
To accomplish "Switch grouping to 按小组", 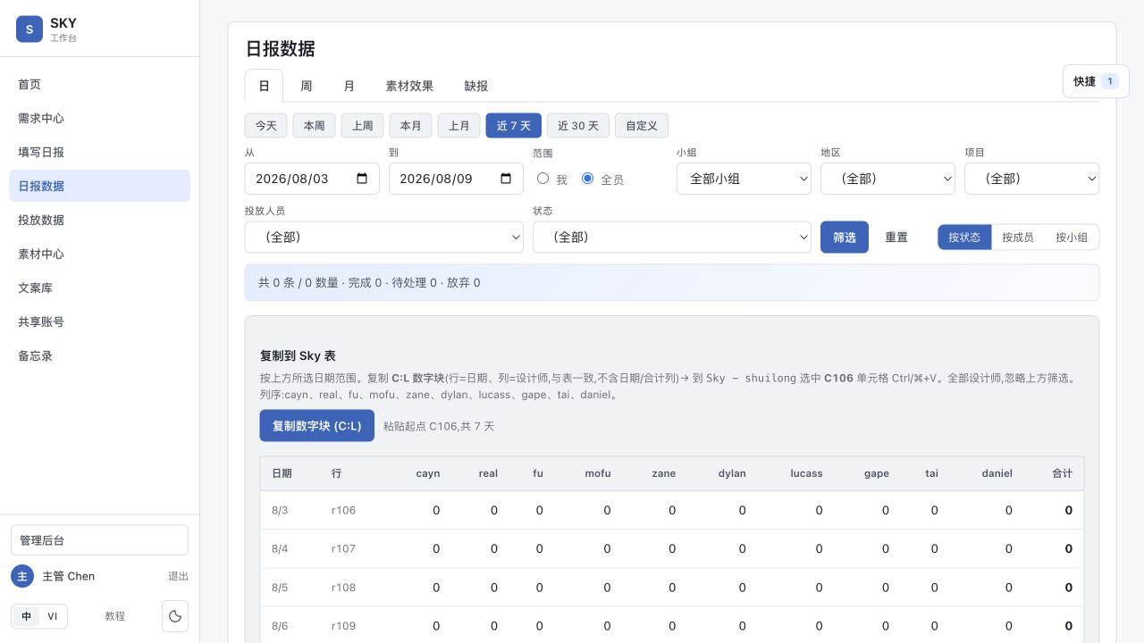I will 1072,238.
